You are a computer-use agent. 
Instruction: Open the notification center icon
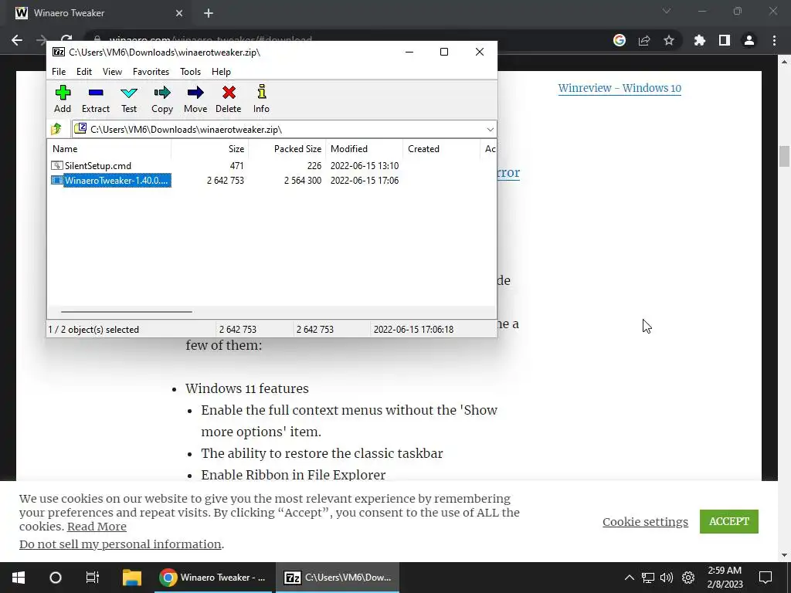766,578
